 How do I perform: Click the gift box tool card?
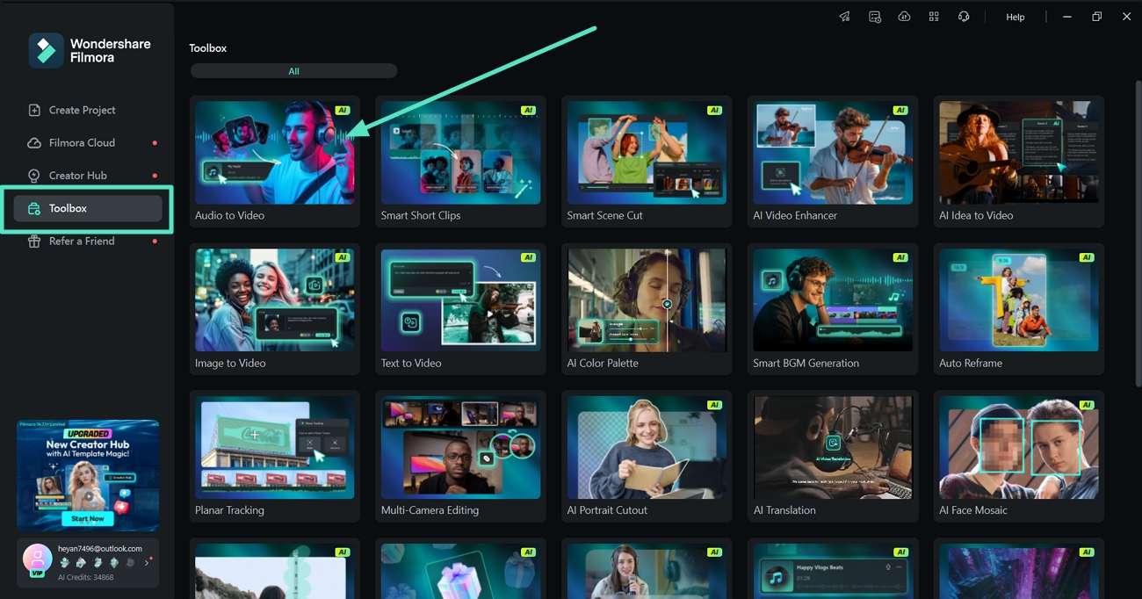coord(461,571)
